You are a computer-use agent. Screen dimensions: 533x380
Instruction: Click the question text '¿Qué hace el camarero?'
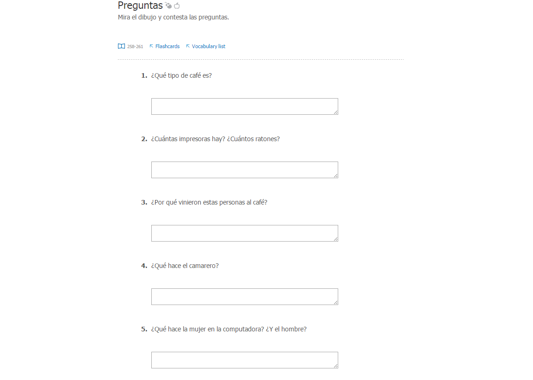185,266
